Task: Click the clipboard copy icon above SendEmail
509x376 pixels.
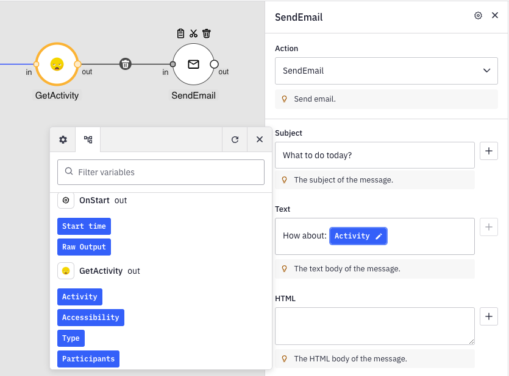Action: (x=180, y=33)
